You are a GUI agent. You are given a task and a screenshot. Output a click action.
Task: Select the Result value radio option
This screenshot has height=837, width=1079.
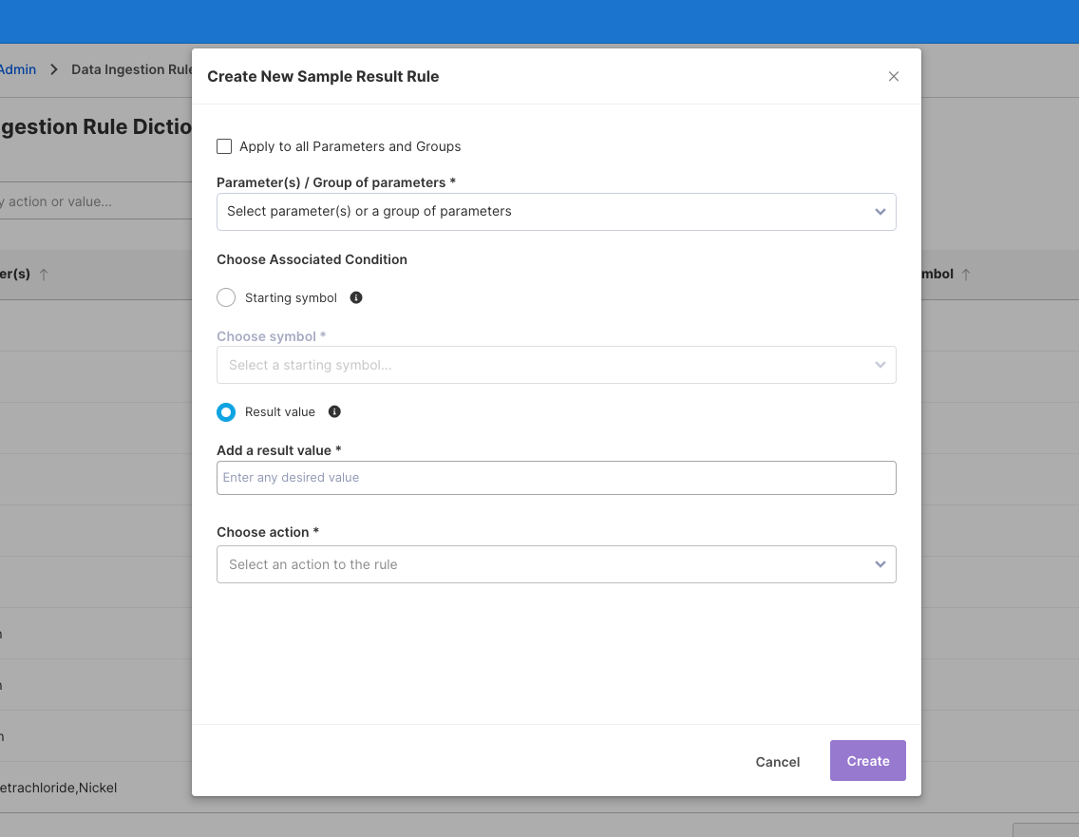coord(226,412)
